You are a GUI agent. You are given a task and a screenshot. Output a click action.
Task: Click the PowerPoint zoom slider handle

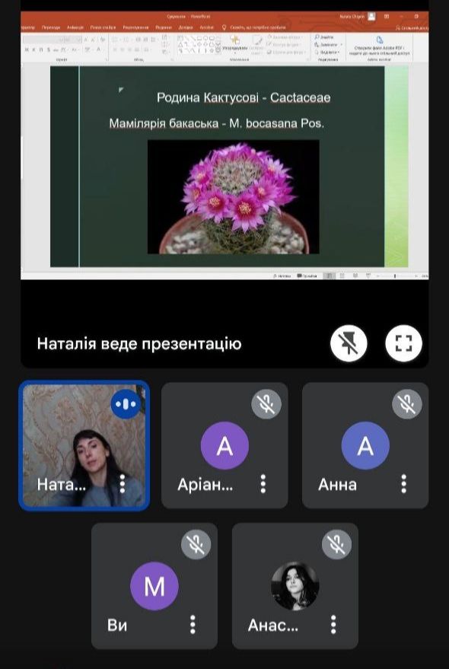coord(395,276)
